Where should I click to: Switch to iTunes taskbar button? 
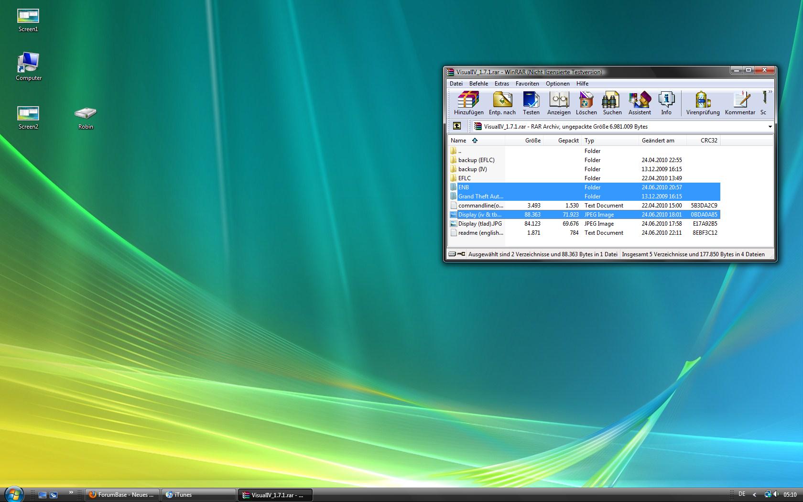199,495
